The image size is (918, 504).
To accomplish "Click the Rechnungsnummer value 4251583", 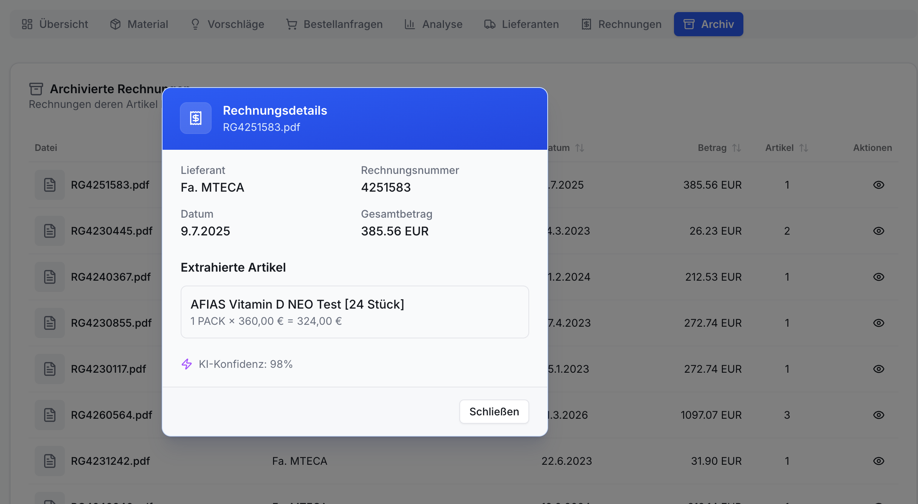I will (386, 187).
